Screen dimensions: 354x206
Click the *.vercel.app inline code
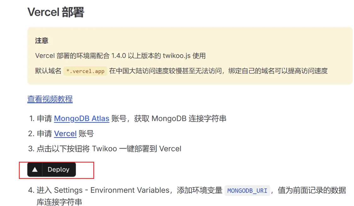click(85, 71)
